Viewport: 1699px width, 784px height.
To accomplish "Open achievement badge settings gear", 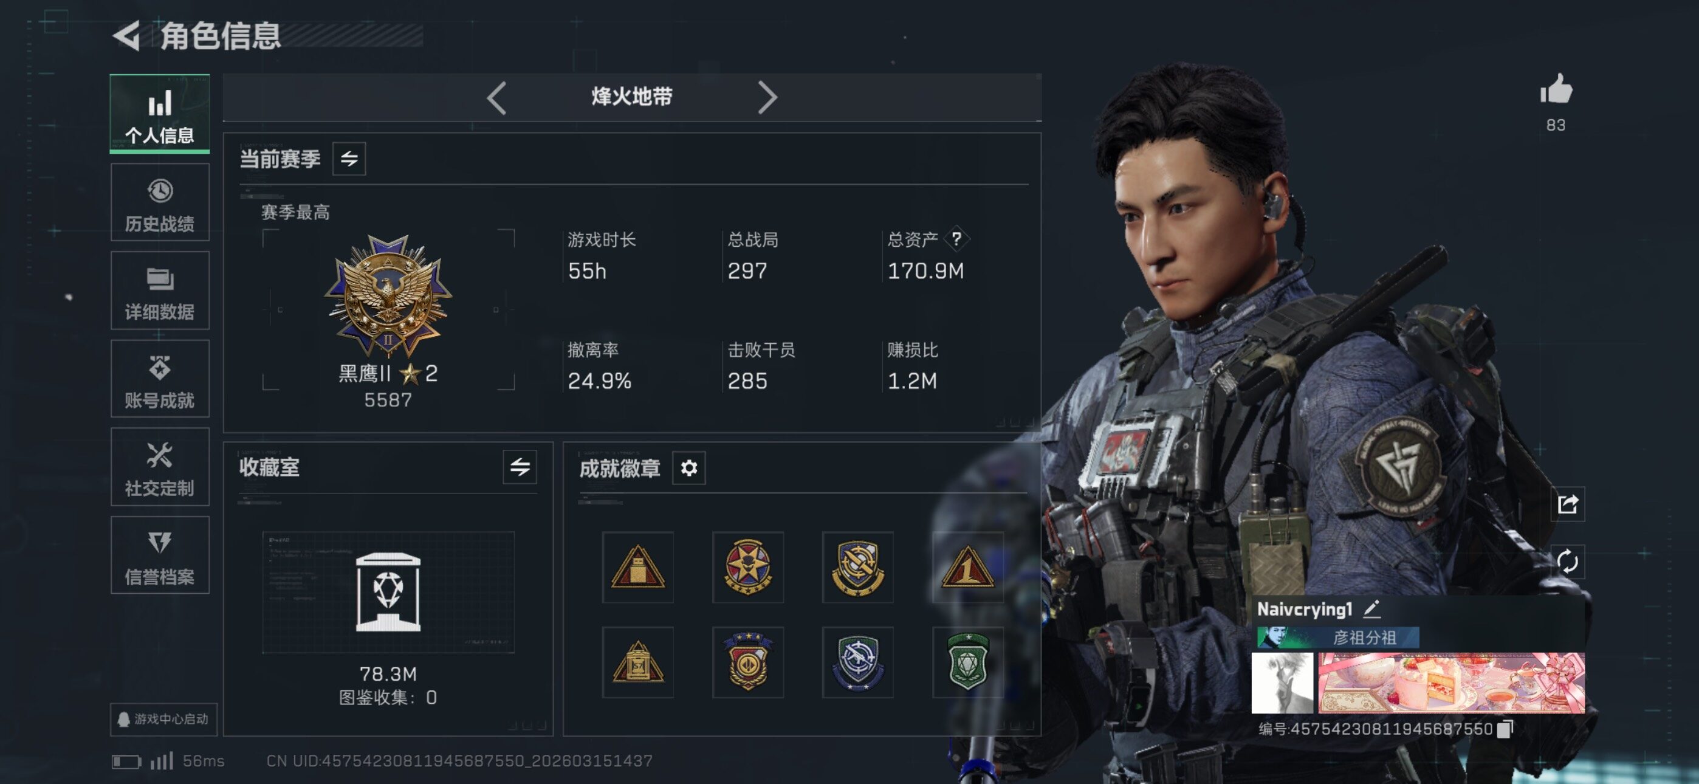I will pyautogui.click(x=688, y=468).
